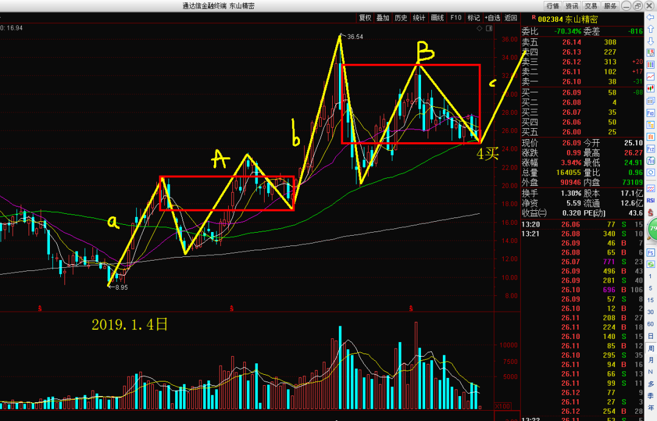
Task: Click the 买一 26.09 bid price
Action: tap(571, 92)
